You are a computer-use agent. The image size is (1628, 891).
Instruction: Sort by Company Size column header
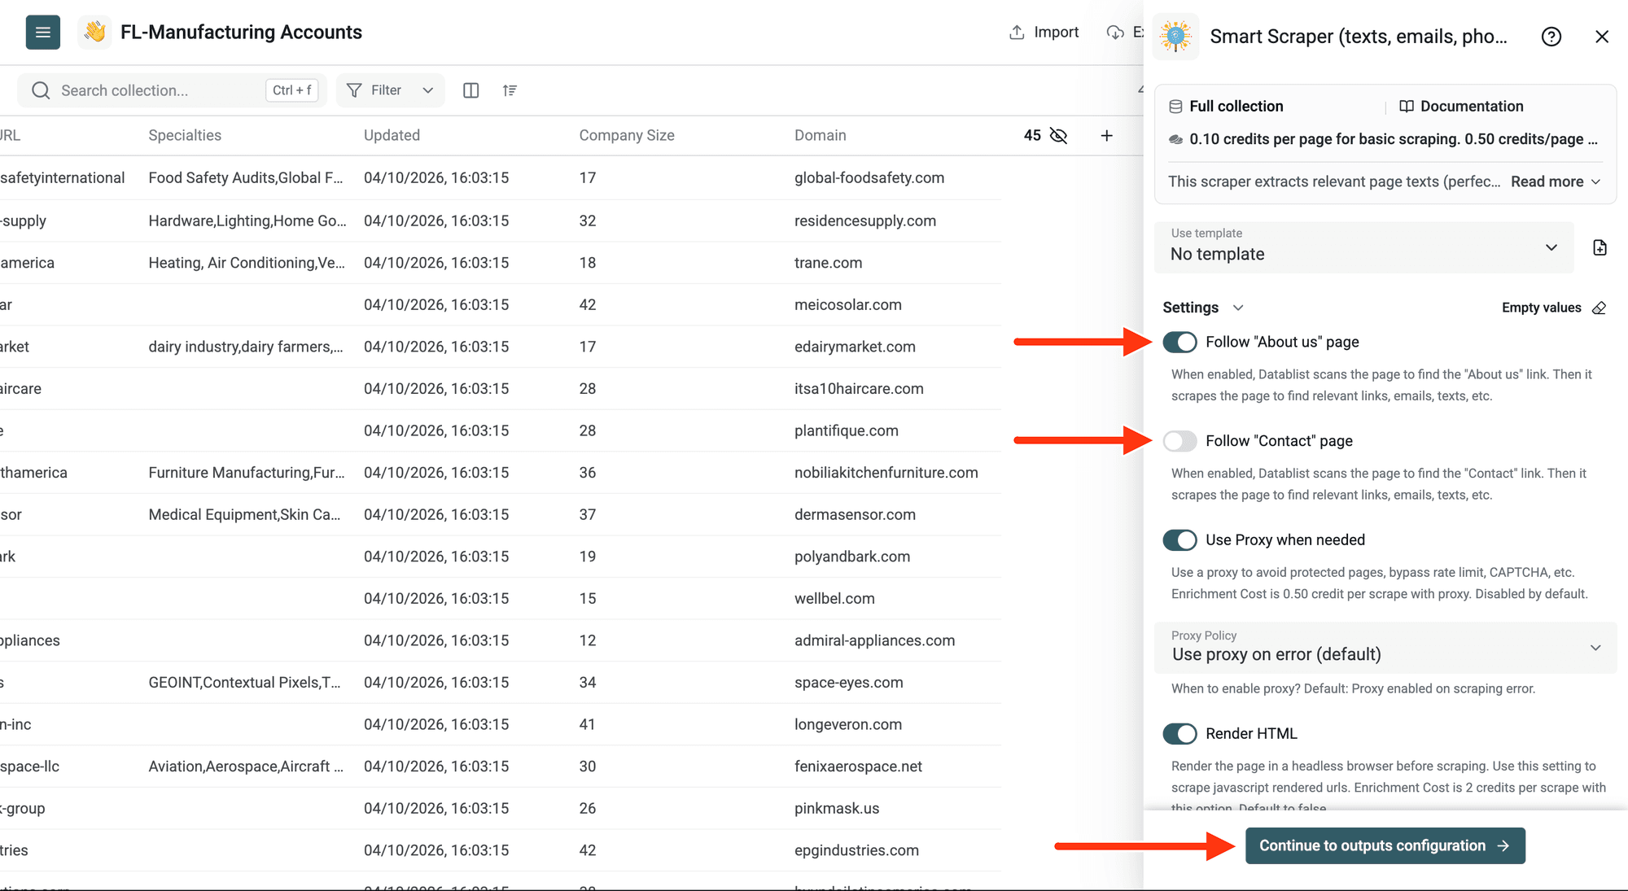point(627,136)
